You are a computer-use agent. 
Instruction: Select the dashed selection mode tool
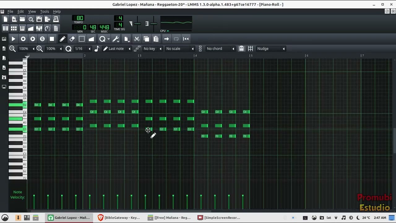pos(81,39)
